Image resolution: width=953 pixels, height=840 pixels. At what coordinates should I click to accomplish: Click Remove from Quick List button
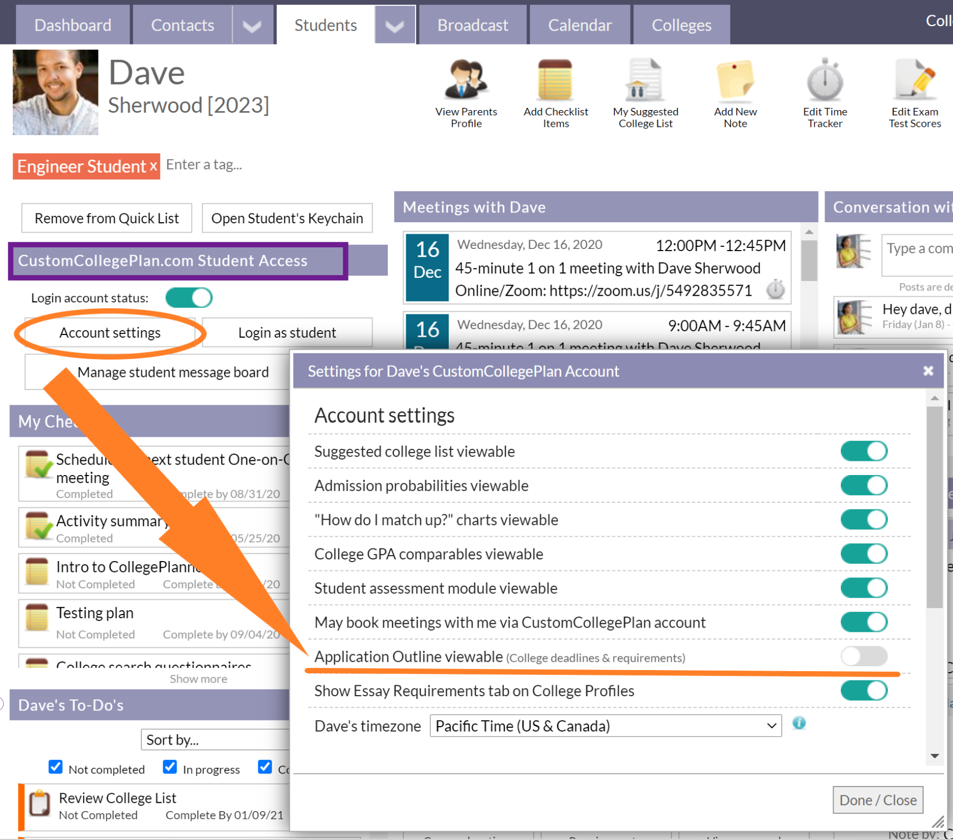tap(107, 218)
